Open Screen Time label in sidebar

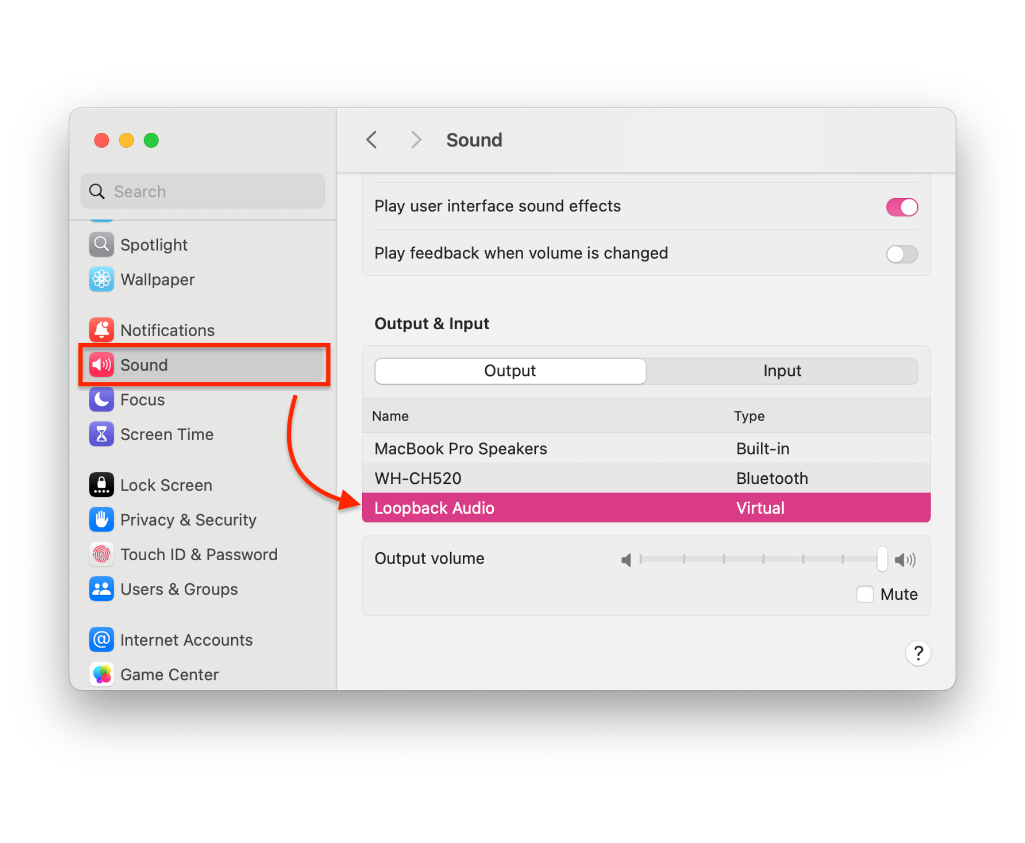[167, 434]
